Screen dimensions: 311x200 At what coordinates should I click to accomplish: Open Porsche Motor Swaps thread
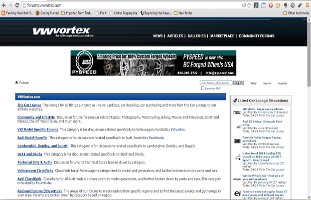[261, 139]
